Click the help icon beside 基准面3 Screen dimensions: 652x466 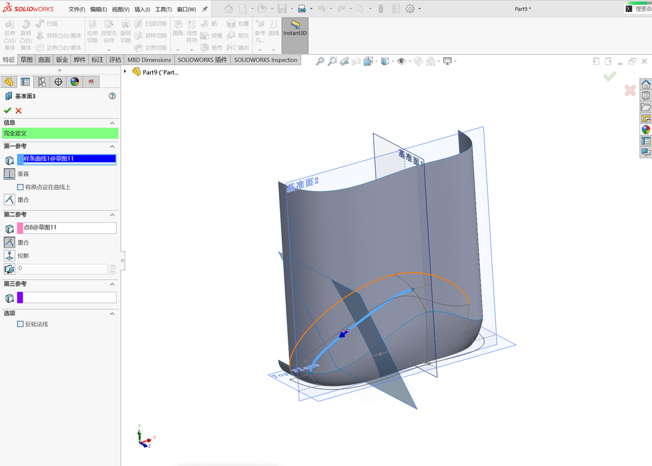click(112, 96)
